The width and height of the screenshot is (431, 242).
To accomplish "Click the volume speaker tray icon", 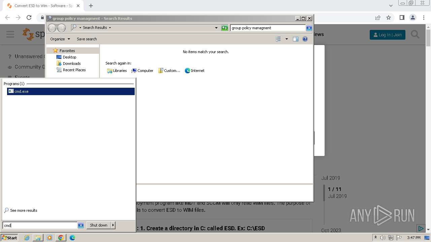I will click(x=383, y=238).
